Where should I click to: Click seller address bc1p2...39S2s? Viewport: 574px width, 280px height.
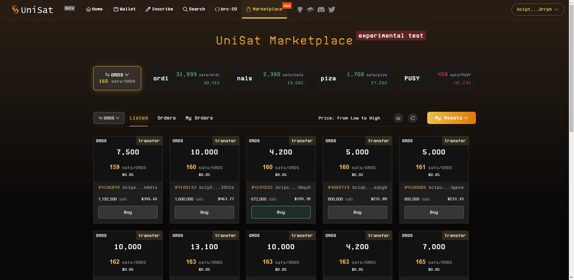[x=217, y=187]
